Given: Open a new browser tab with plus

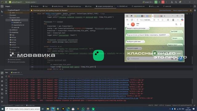Looking at the screenshot, I should (x=164, y=16).
